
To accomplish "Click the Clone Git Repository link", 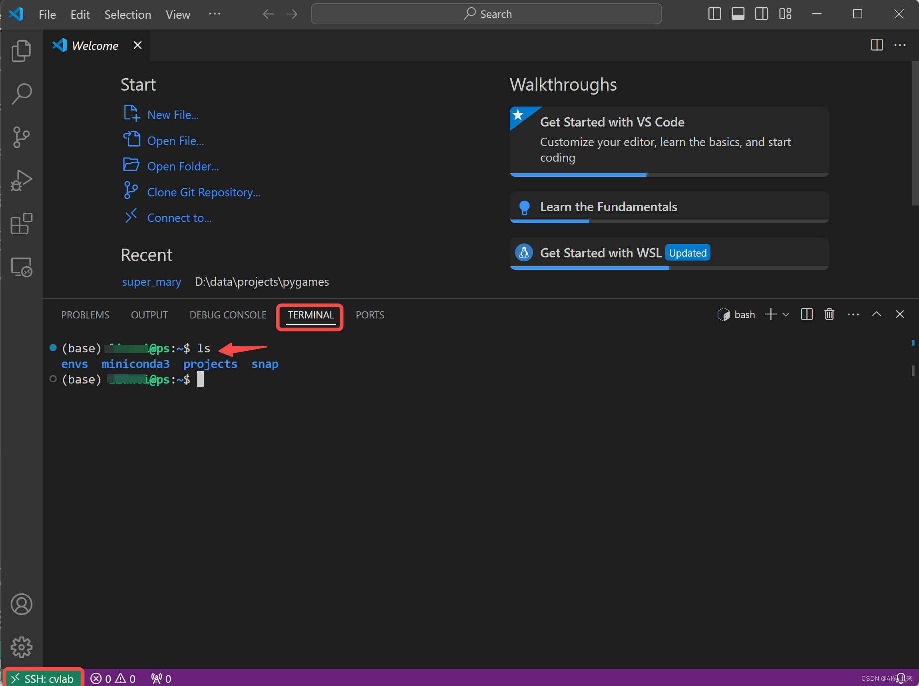I will click(203, 192).
